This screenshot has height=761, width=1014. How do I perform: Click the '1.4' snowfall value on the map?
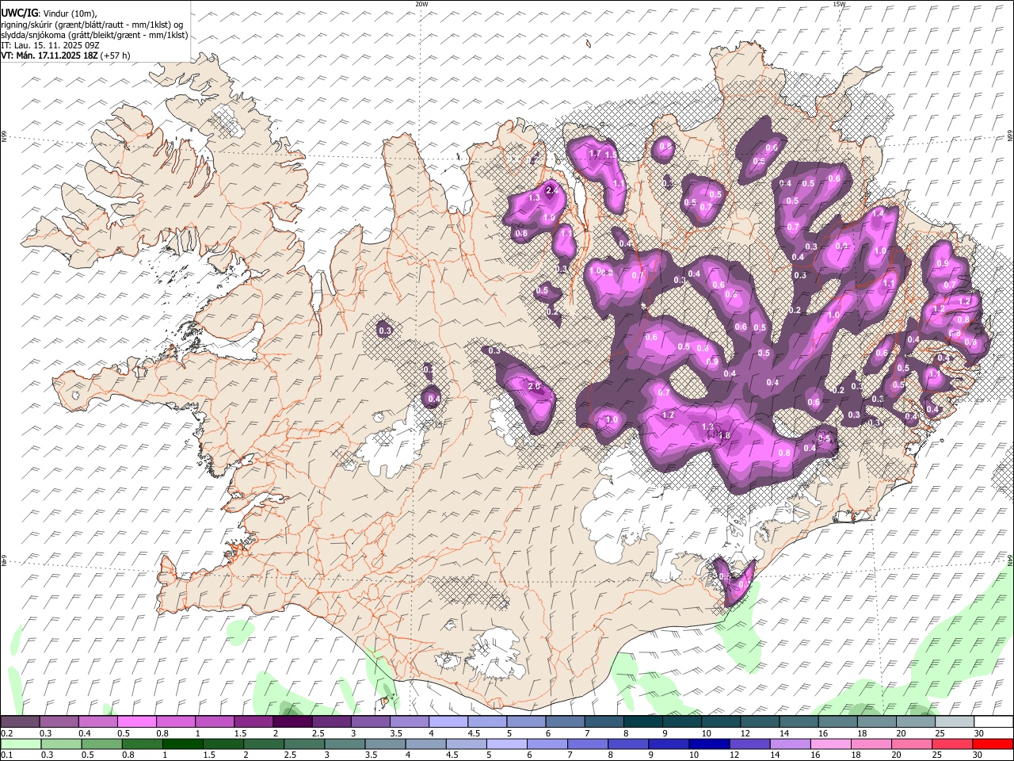pos(878,214)
